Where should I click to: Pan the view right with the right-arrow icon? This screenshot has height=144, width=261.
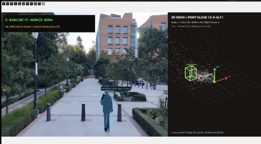pos(8,4)
